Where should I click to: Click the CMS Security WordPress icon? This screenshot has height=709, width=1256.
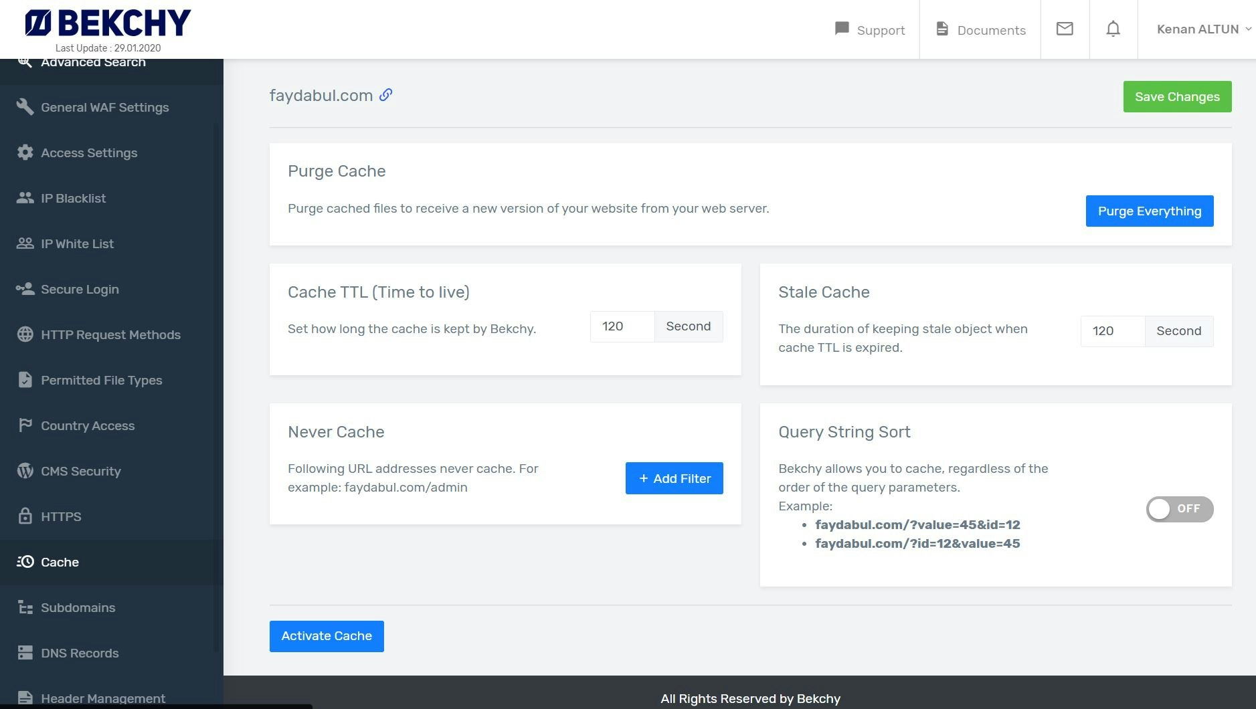pyautogui.click(x=25, y=471)
